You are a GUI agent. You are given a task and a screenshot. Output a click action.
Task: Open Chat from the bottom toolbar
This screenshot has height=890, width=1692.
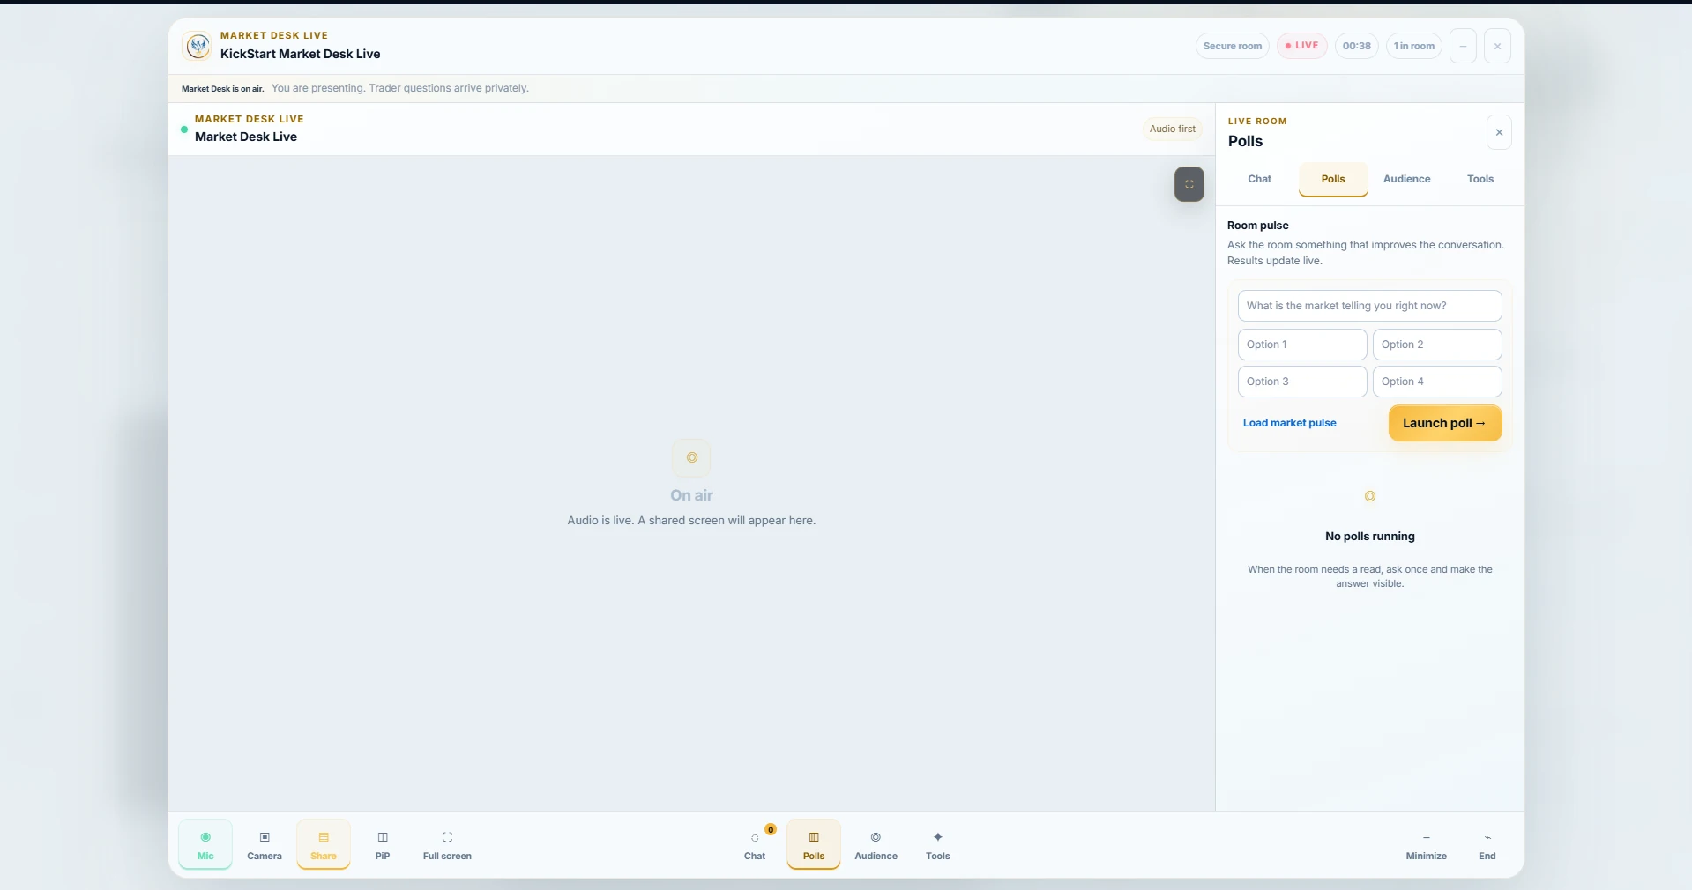coord(755,844)
